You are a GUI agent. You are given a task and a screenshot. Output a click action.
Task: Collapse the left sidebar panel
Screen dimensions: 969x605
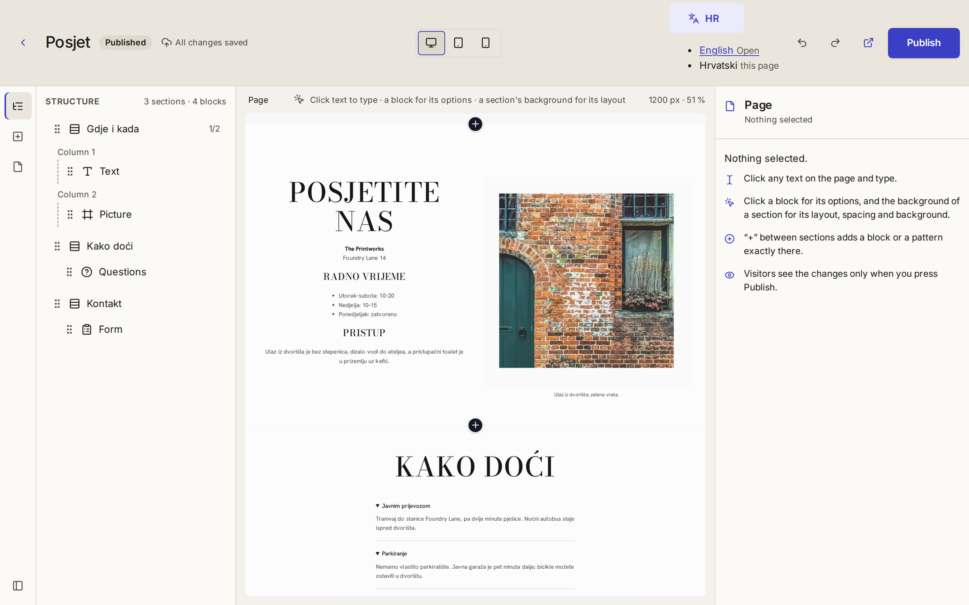point(18,586)
